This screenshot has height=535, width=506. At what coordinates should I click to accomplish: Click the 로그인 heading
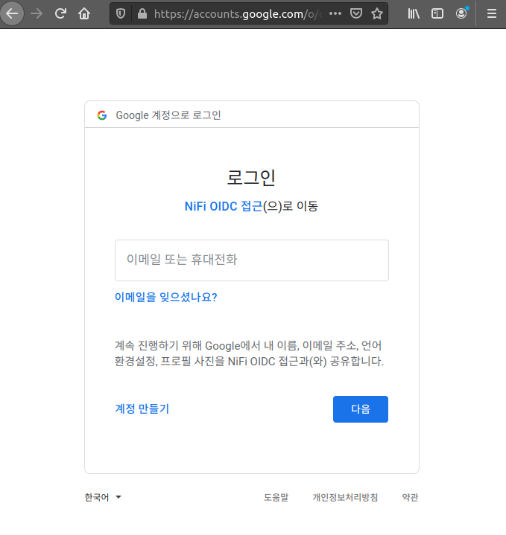tap(251, 177)
